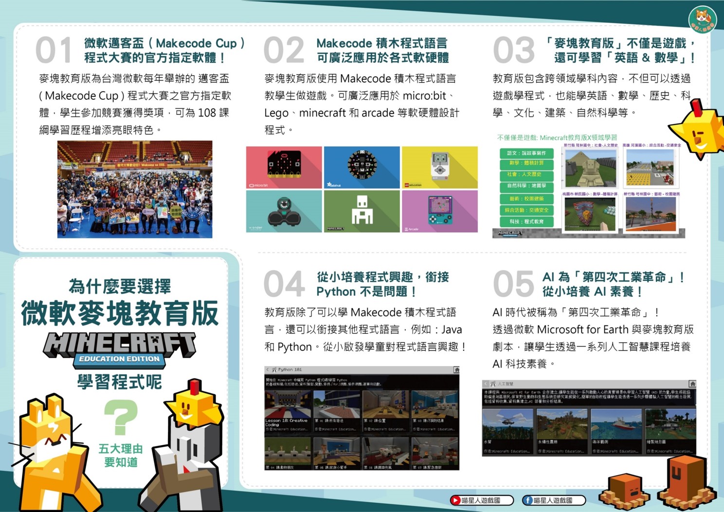Click the smaller orange block creature
724x512 pixels.
point(624,492)
